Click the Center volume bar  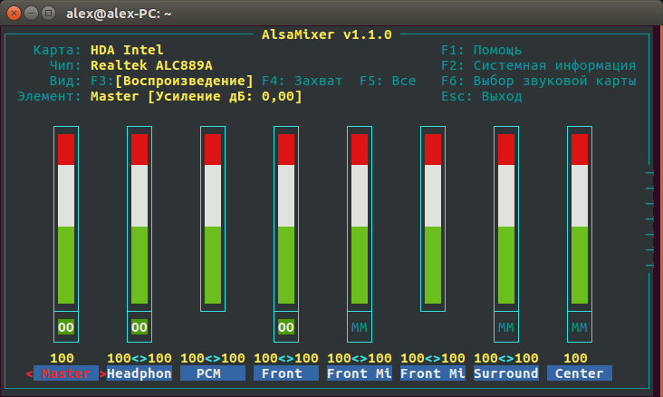click(580, 218)
